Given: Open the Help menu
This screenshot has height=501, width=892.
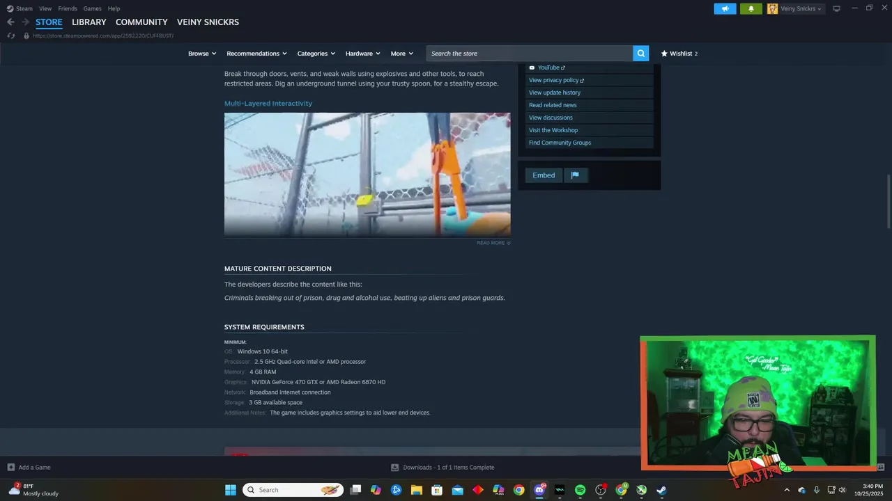Looking at the screenshot, I should pyautogui.click(x=114, y=8).
